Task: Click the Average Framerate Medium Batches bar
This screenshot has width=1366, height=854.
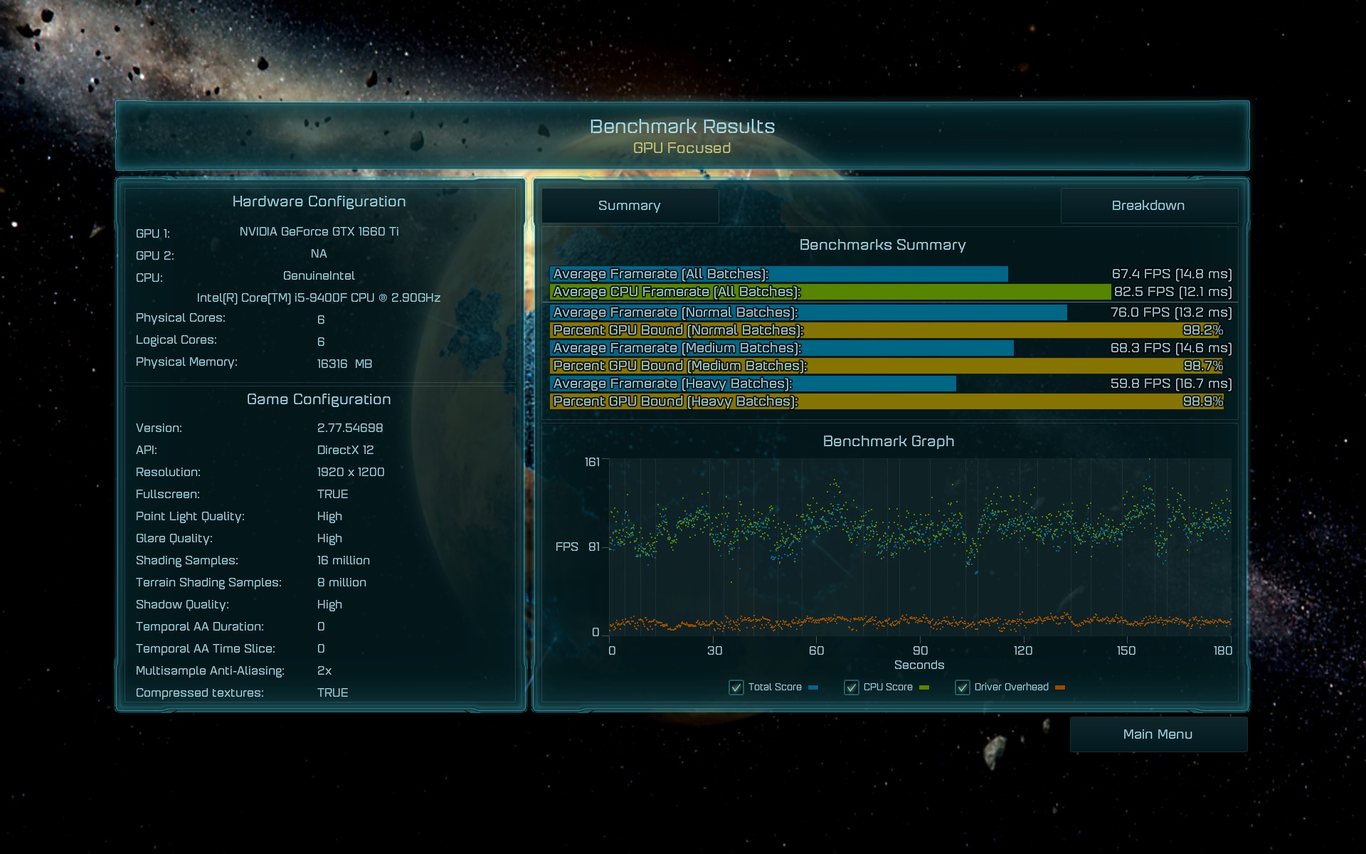Action: (x=781, y=348)
